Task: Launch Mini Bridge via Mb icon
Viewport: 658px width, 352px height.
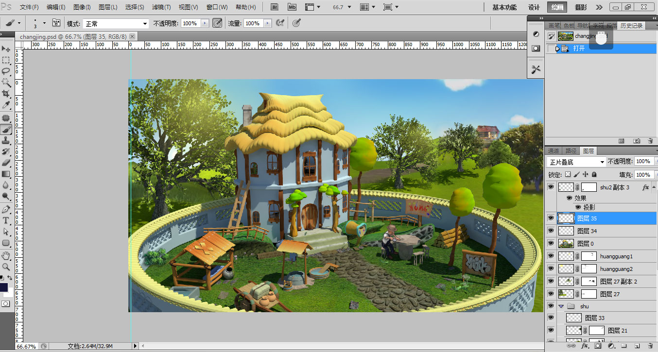Action: 292,7
